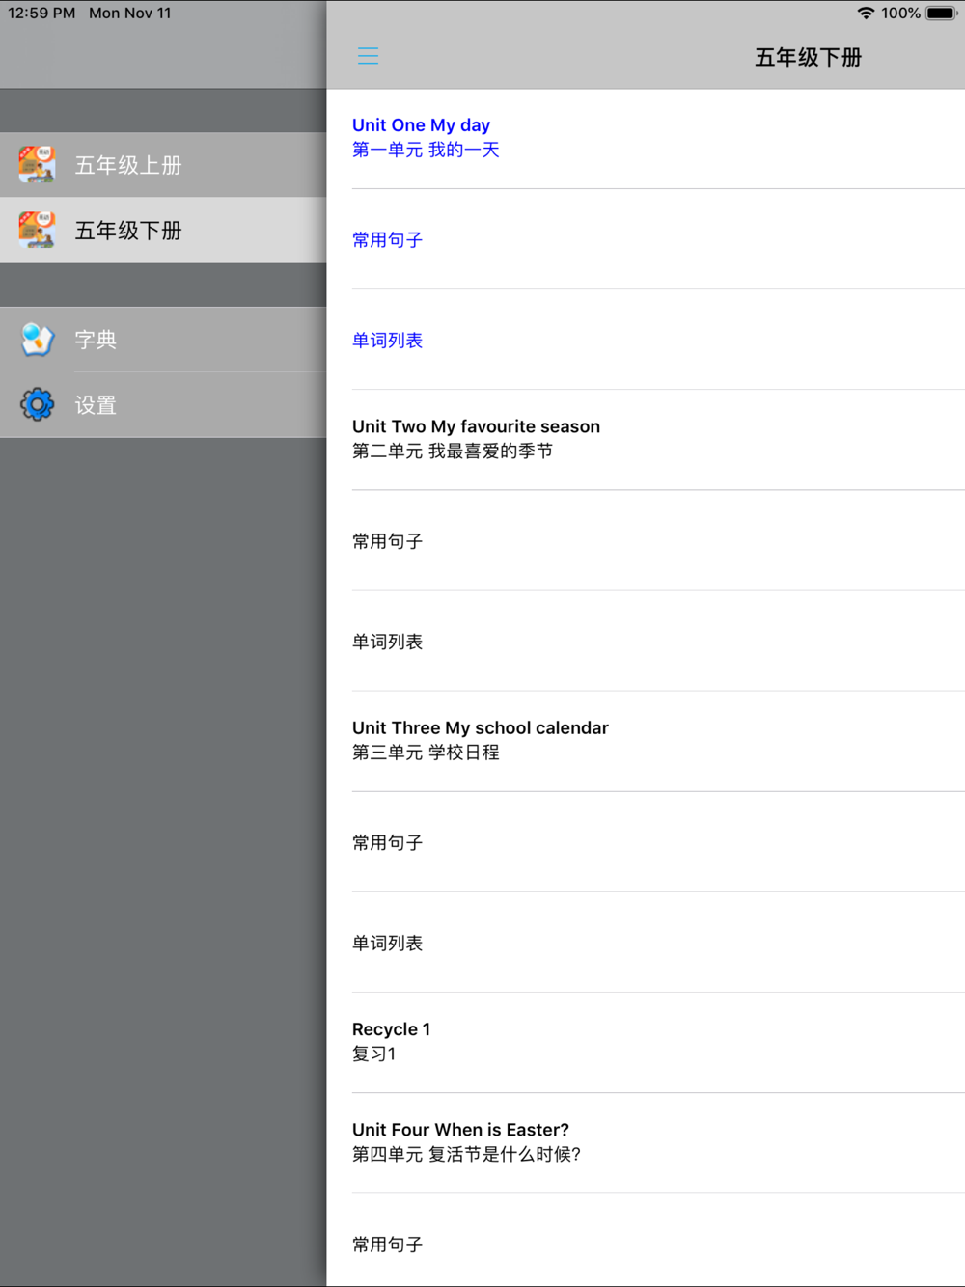
Task: Check the Wi-Fi status icon
Action: coord(866,14)
